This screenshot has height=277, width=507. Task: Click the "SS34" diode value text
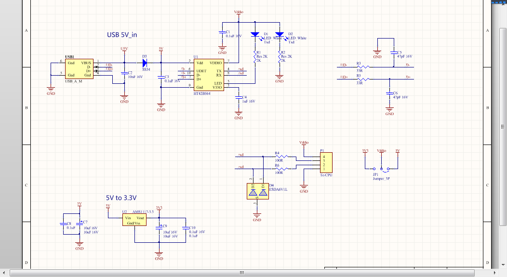(146, 69)
